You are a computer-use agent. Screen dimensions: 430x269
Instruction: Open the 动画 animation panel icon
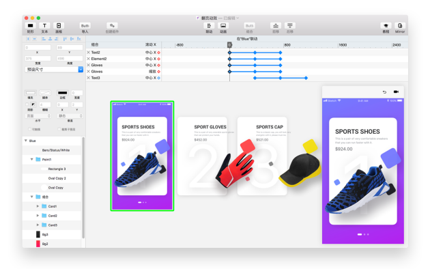223,26
